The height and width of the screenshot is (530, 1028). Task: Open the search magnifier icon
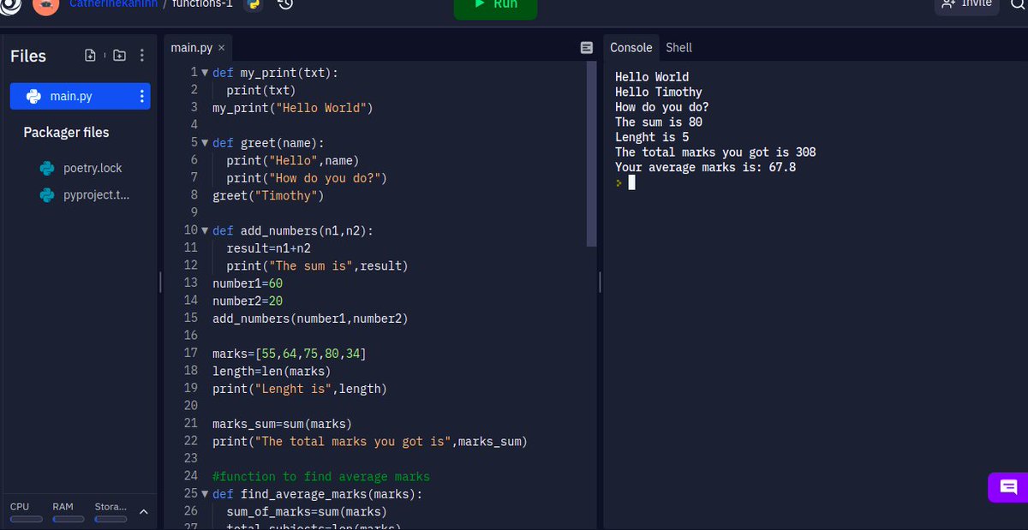click(1018, 5)
